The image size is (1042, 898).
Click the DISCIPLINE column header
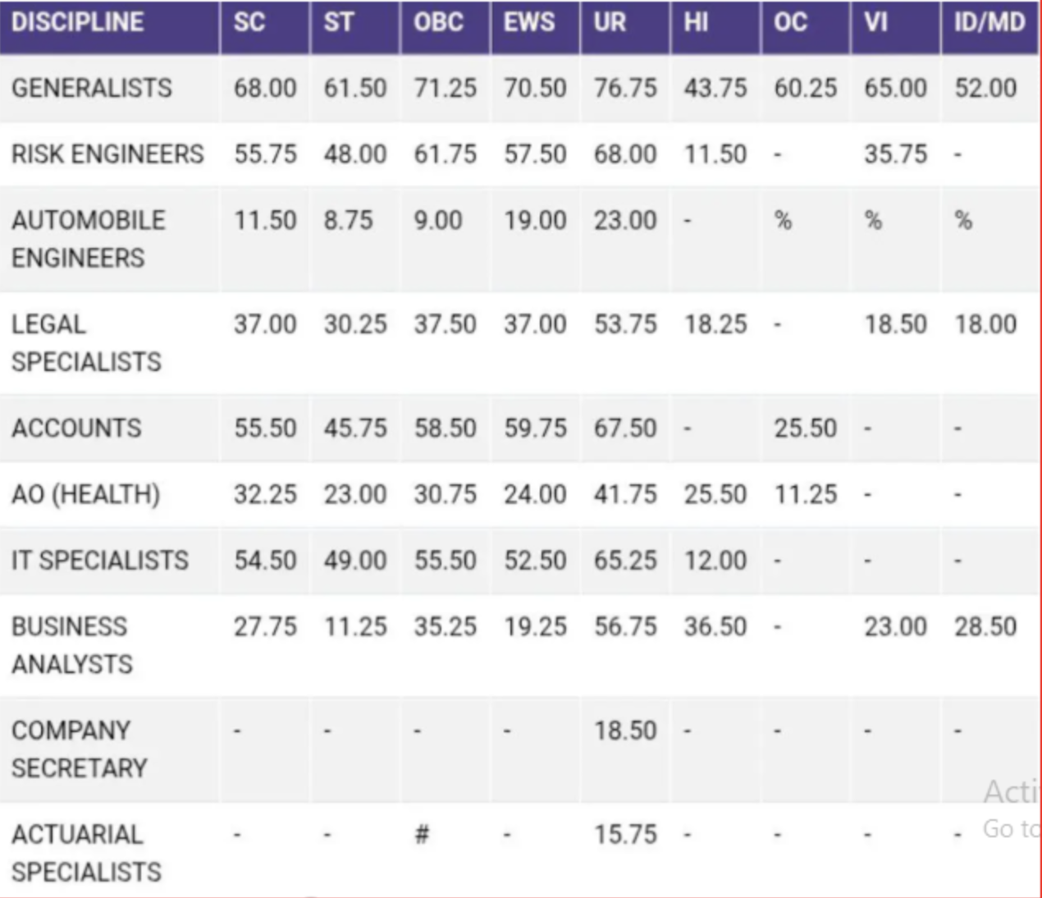(78, 22)
